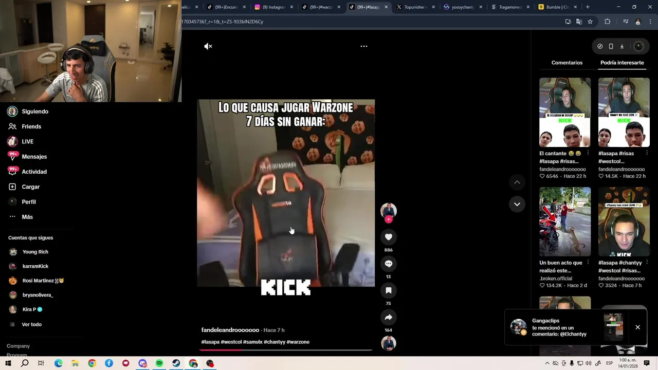Switch to the yosoychanty browser tab
Screen dimensions: 658x370
click(463, 7)
